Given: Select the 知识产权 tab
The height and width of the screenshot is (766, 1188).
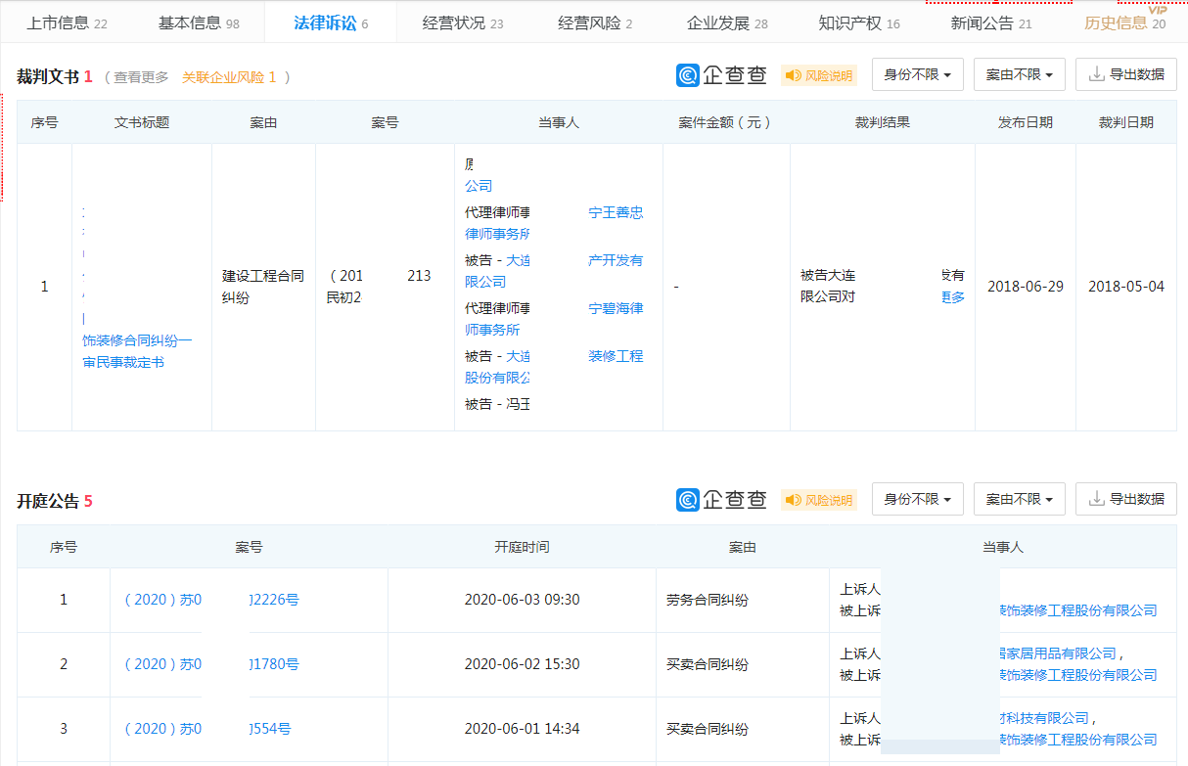Looking at the screenshot, I should pos(851,21).
